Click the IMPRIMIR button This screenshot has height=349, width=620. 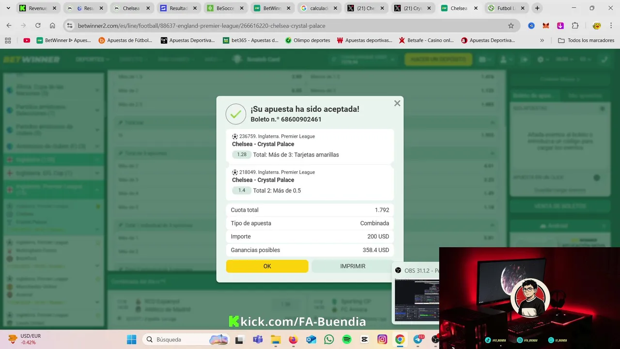[x=353, y=266]
